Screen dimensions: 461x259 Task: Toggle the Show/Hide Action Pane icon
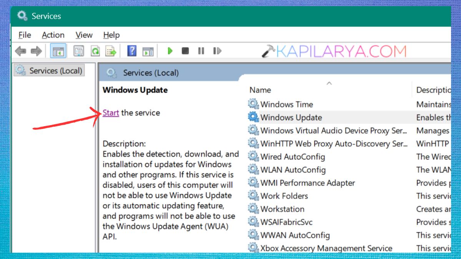[x=148, y=51]
